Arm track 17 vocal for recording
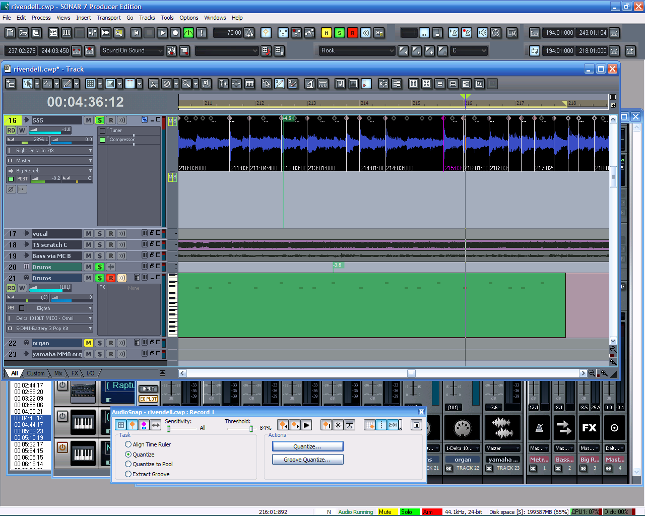This screenshot has width=645, height=516. [x=111, y=234]
